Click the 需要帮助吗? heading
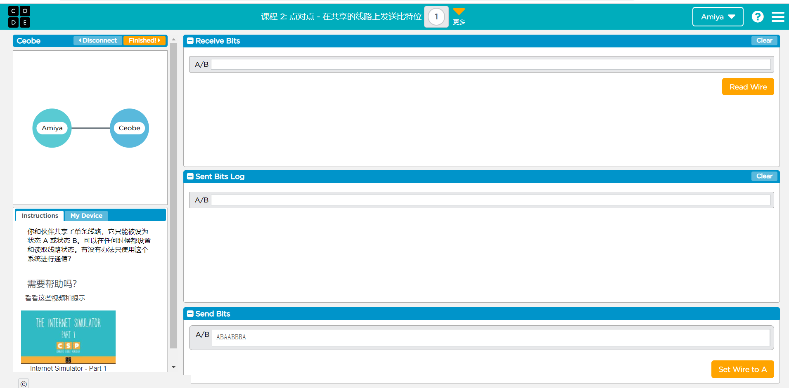 (52, 284)
